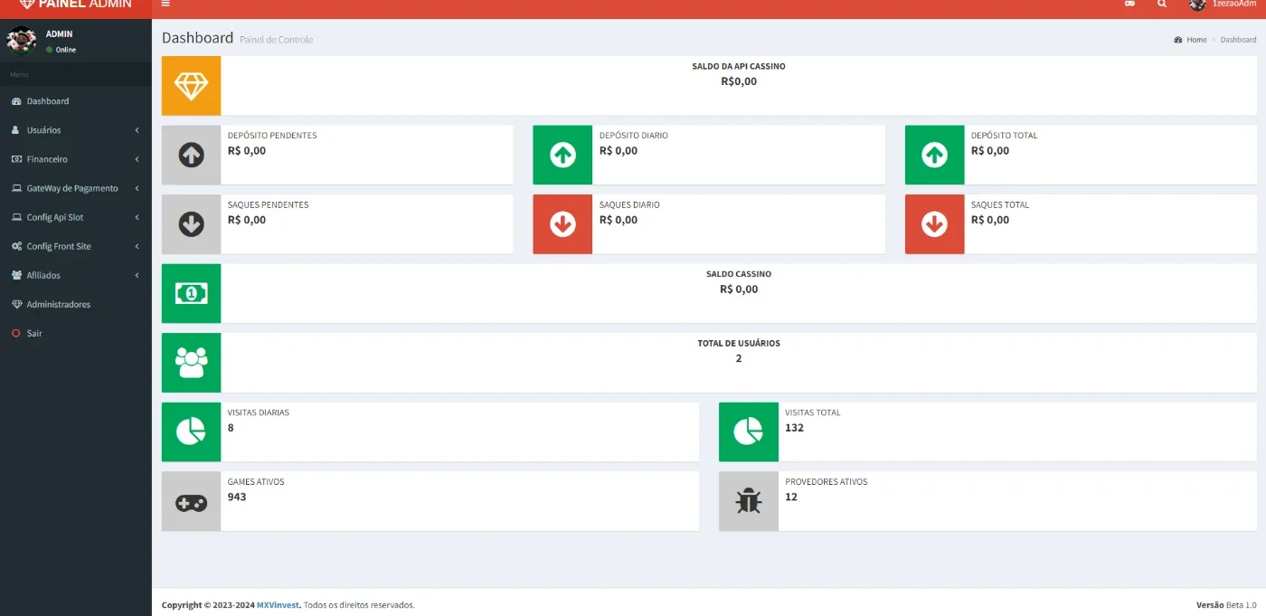Click the orange diamond icon for API balance
This screenshot has height=616, width=1266.
coord(191,86)
